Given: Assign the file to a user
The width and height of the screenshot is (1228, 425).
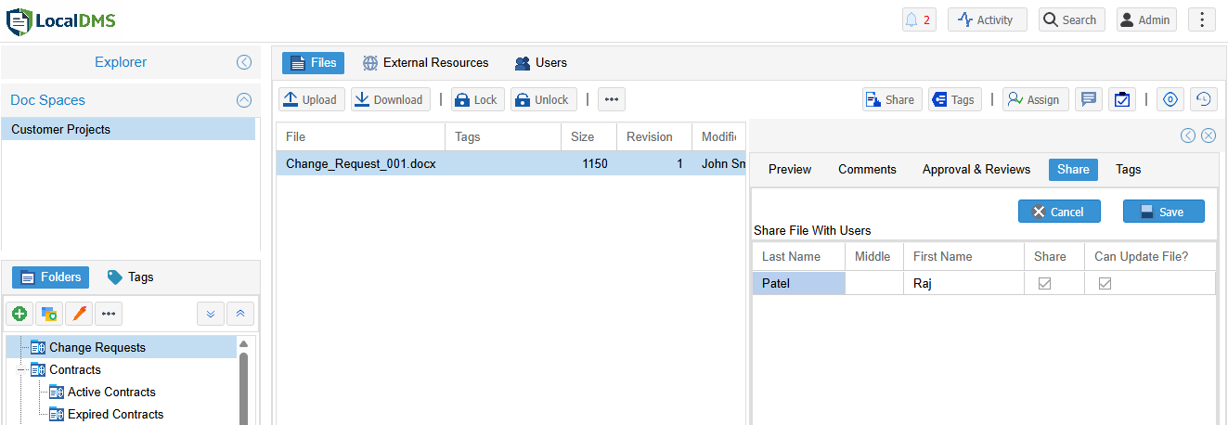Looking at the screenshot, I should point(1036,99).
